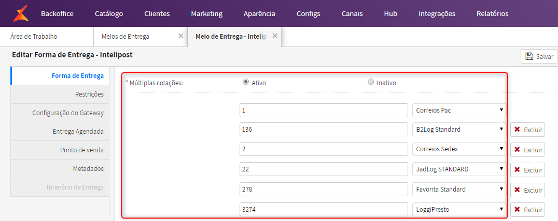Open the Correios Pac dropdown
This screenshot has width=558, height=221.
click(459, 110)
